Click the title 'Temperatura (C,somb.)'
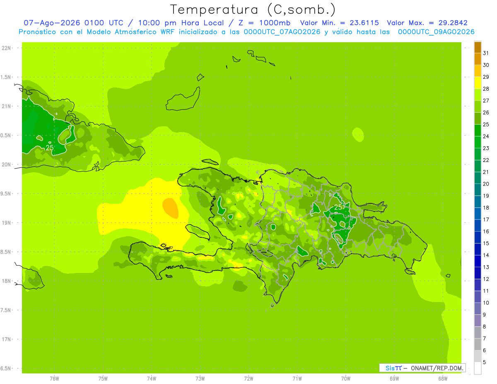Viewport: 497px width, 384px height. coord(253,9)
